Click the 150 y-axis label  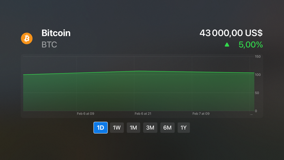[258, 56]
